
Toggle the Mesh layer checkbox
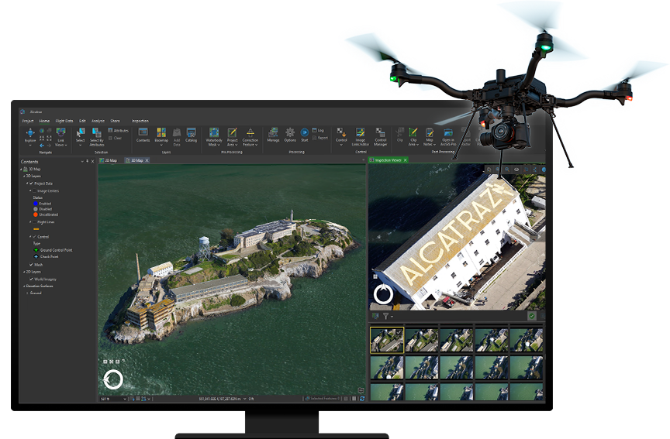tap(31, 265)
